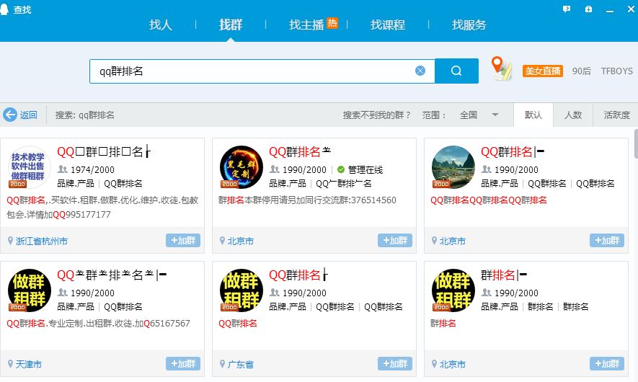Image resolution: width=638 pixels, height=382 pixels.
Task: Click 搜索不到我的群？ link
Action: [x=377, y=115]
